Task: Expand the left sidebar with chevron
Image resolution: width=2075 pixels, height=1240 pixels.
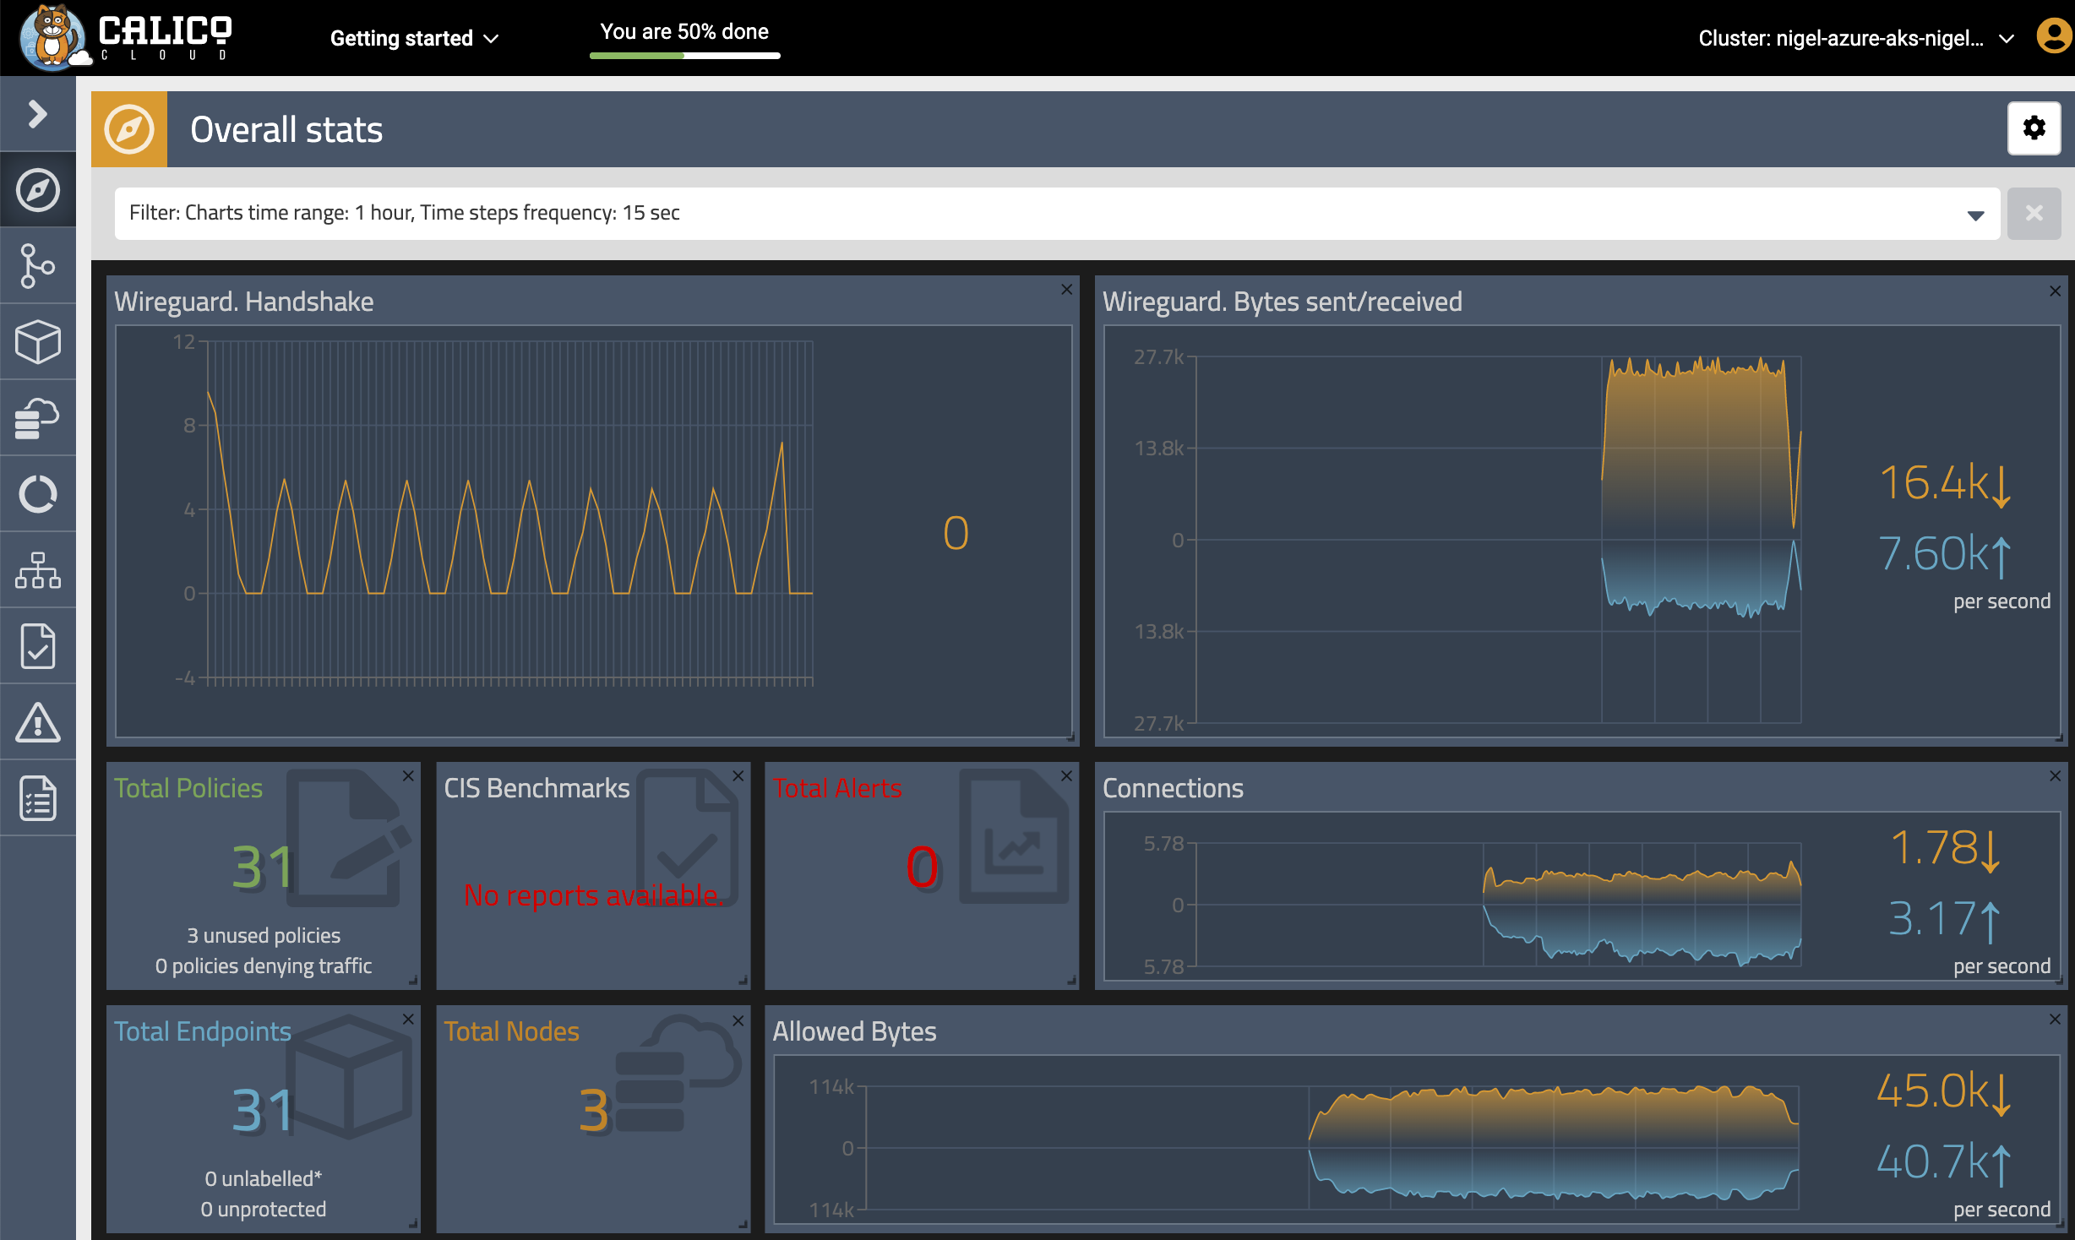Action: tap(37, 114)
